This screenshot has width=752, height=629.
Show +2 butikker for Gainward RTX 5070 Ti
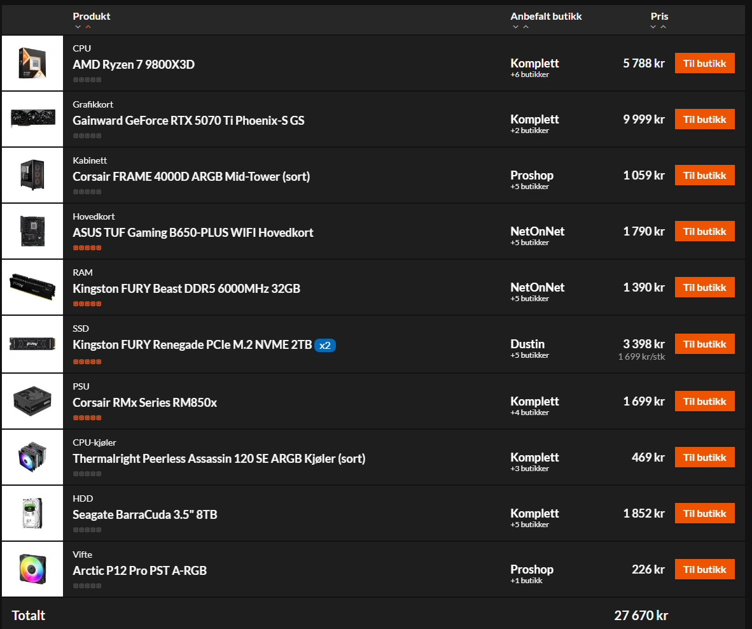(529, 131)
